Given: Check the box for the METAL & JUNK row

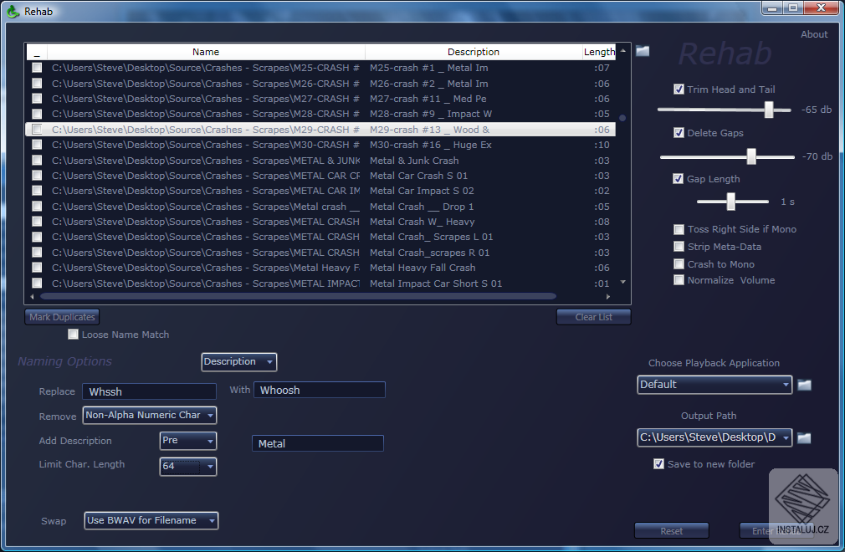Looking at the screenshot, I should (x=37, y=161).
